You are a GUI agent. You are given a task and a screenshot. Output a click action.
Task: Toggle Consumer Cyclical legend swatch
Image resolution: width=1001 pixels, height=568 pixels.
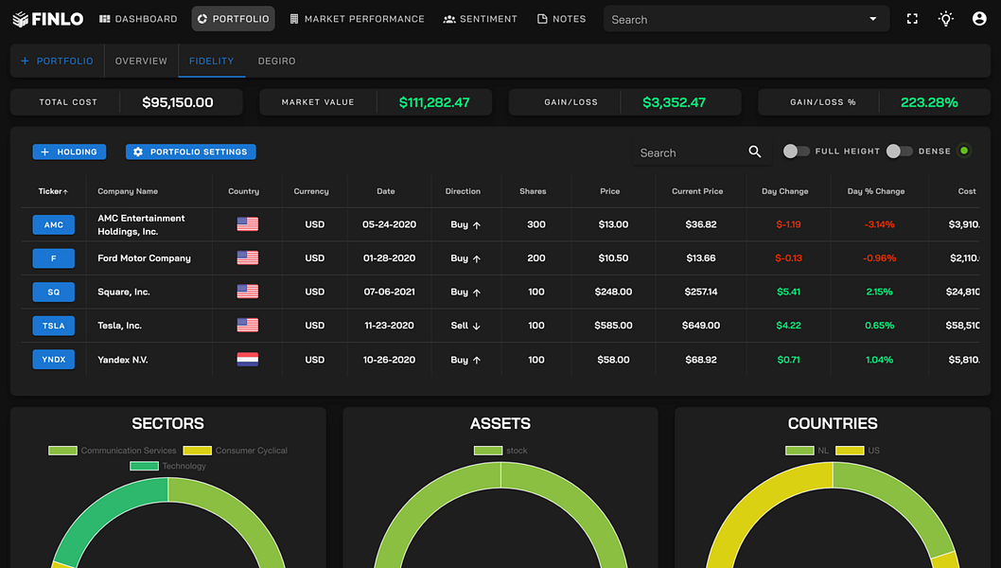click(x=197, y=451)
